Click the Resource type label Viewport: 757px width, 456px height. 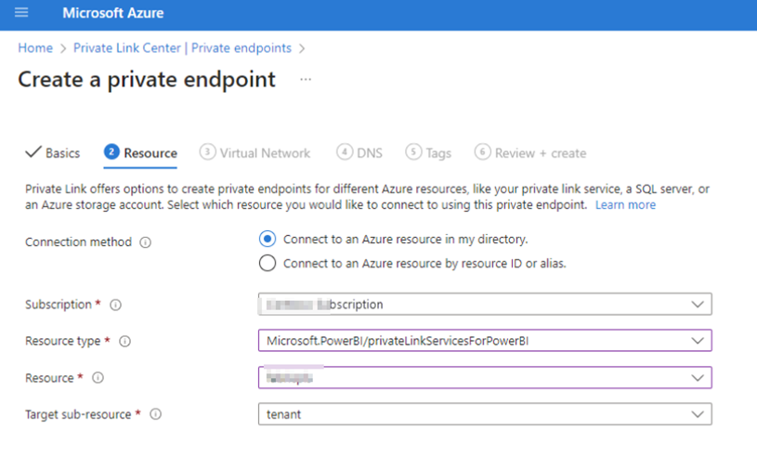click(63, 342)
